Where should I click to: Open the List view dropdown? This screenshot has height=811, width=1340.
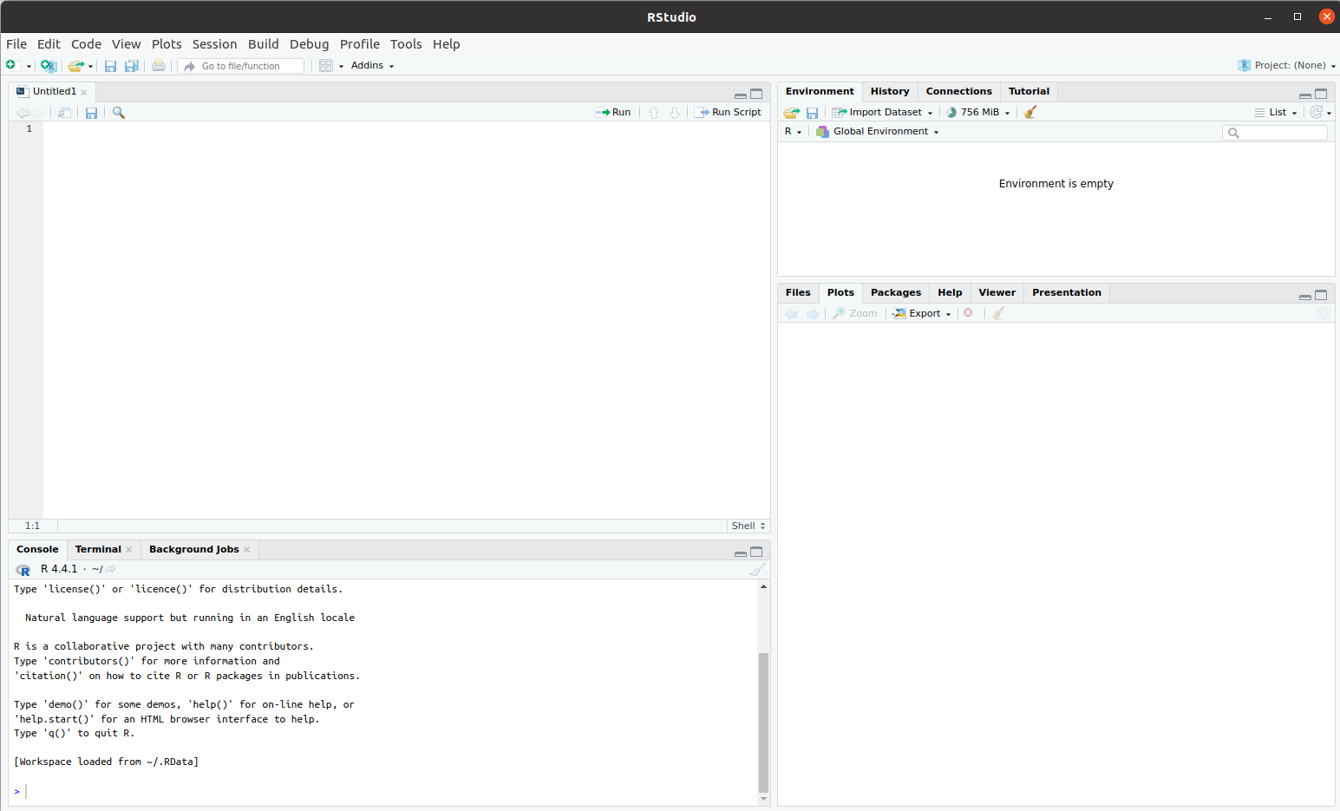[1276, 112]
